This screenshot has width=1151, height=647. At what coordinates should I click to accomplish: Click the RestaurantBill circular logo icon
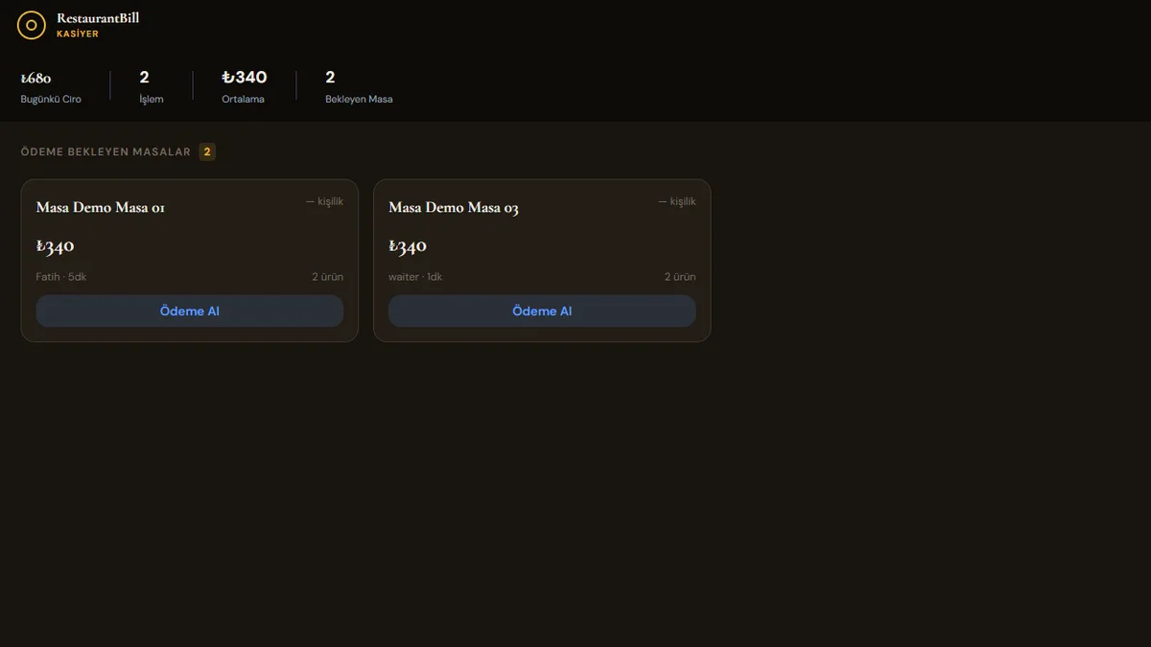(x=32, y=25)
